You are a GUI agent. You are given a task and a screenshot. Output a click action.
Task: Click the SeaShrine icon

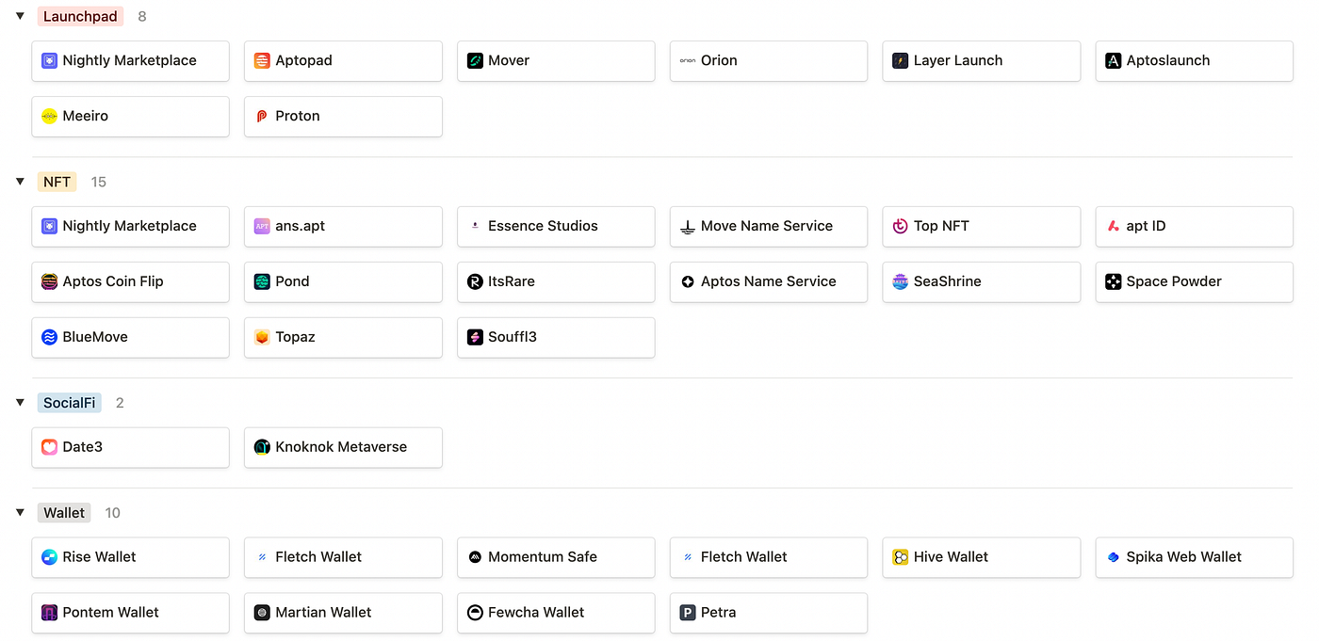[x=900, y=281]
